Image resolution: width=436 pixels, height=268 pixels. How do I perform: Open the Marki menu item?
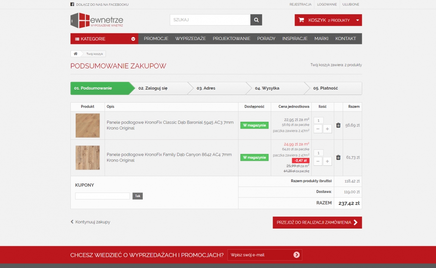[321, 39]
